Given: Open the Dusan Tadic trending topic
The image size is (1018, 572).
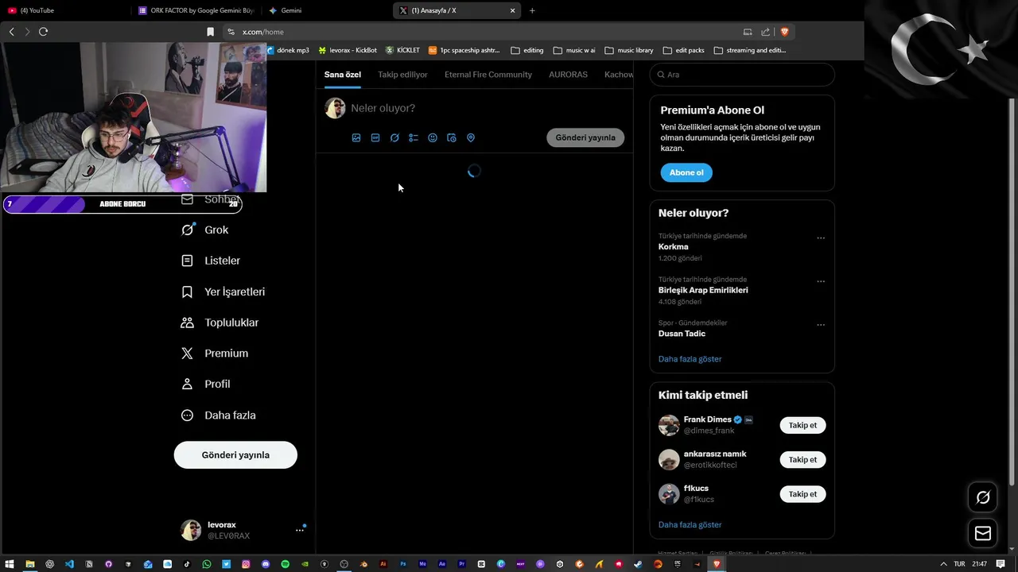Looking at the screenshot, I should (x=682, y=334).
